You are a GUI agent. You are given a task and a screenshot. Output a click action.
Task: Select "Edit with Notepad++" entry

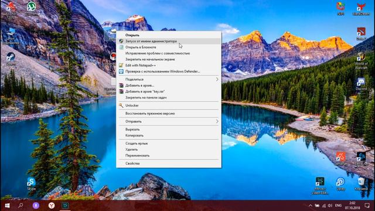[x=169, y=65]
